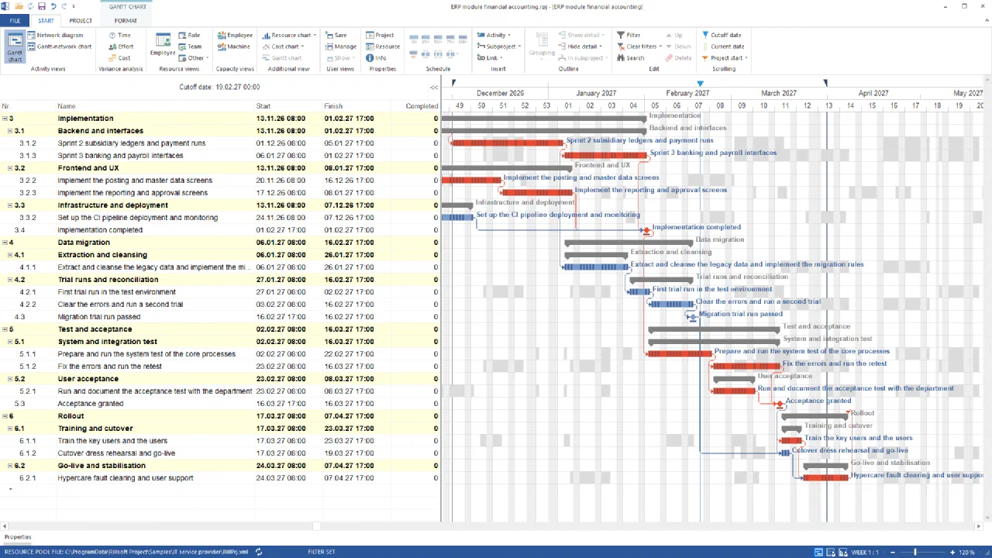
Task: Collapse the 3 Implementation group
Action: click(5, 119)
